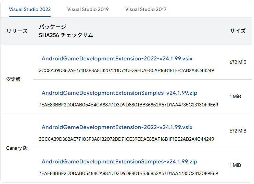Image resolution: width=254 pixels, height=184 pixels.
Task: Open the Visual Studio 2019 tab
Action: click(x=88, y=9)
